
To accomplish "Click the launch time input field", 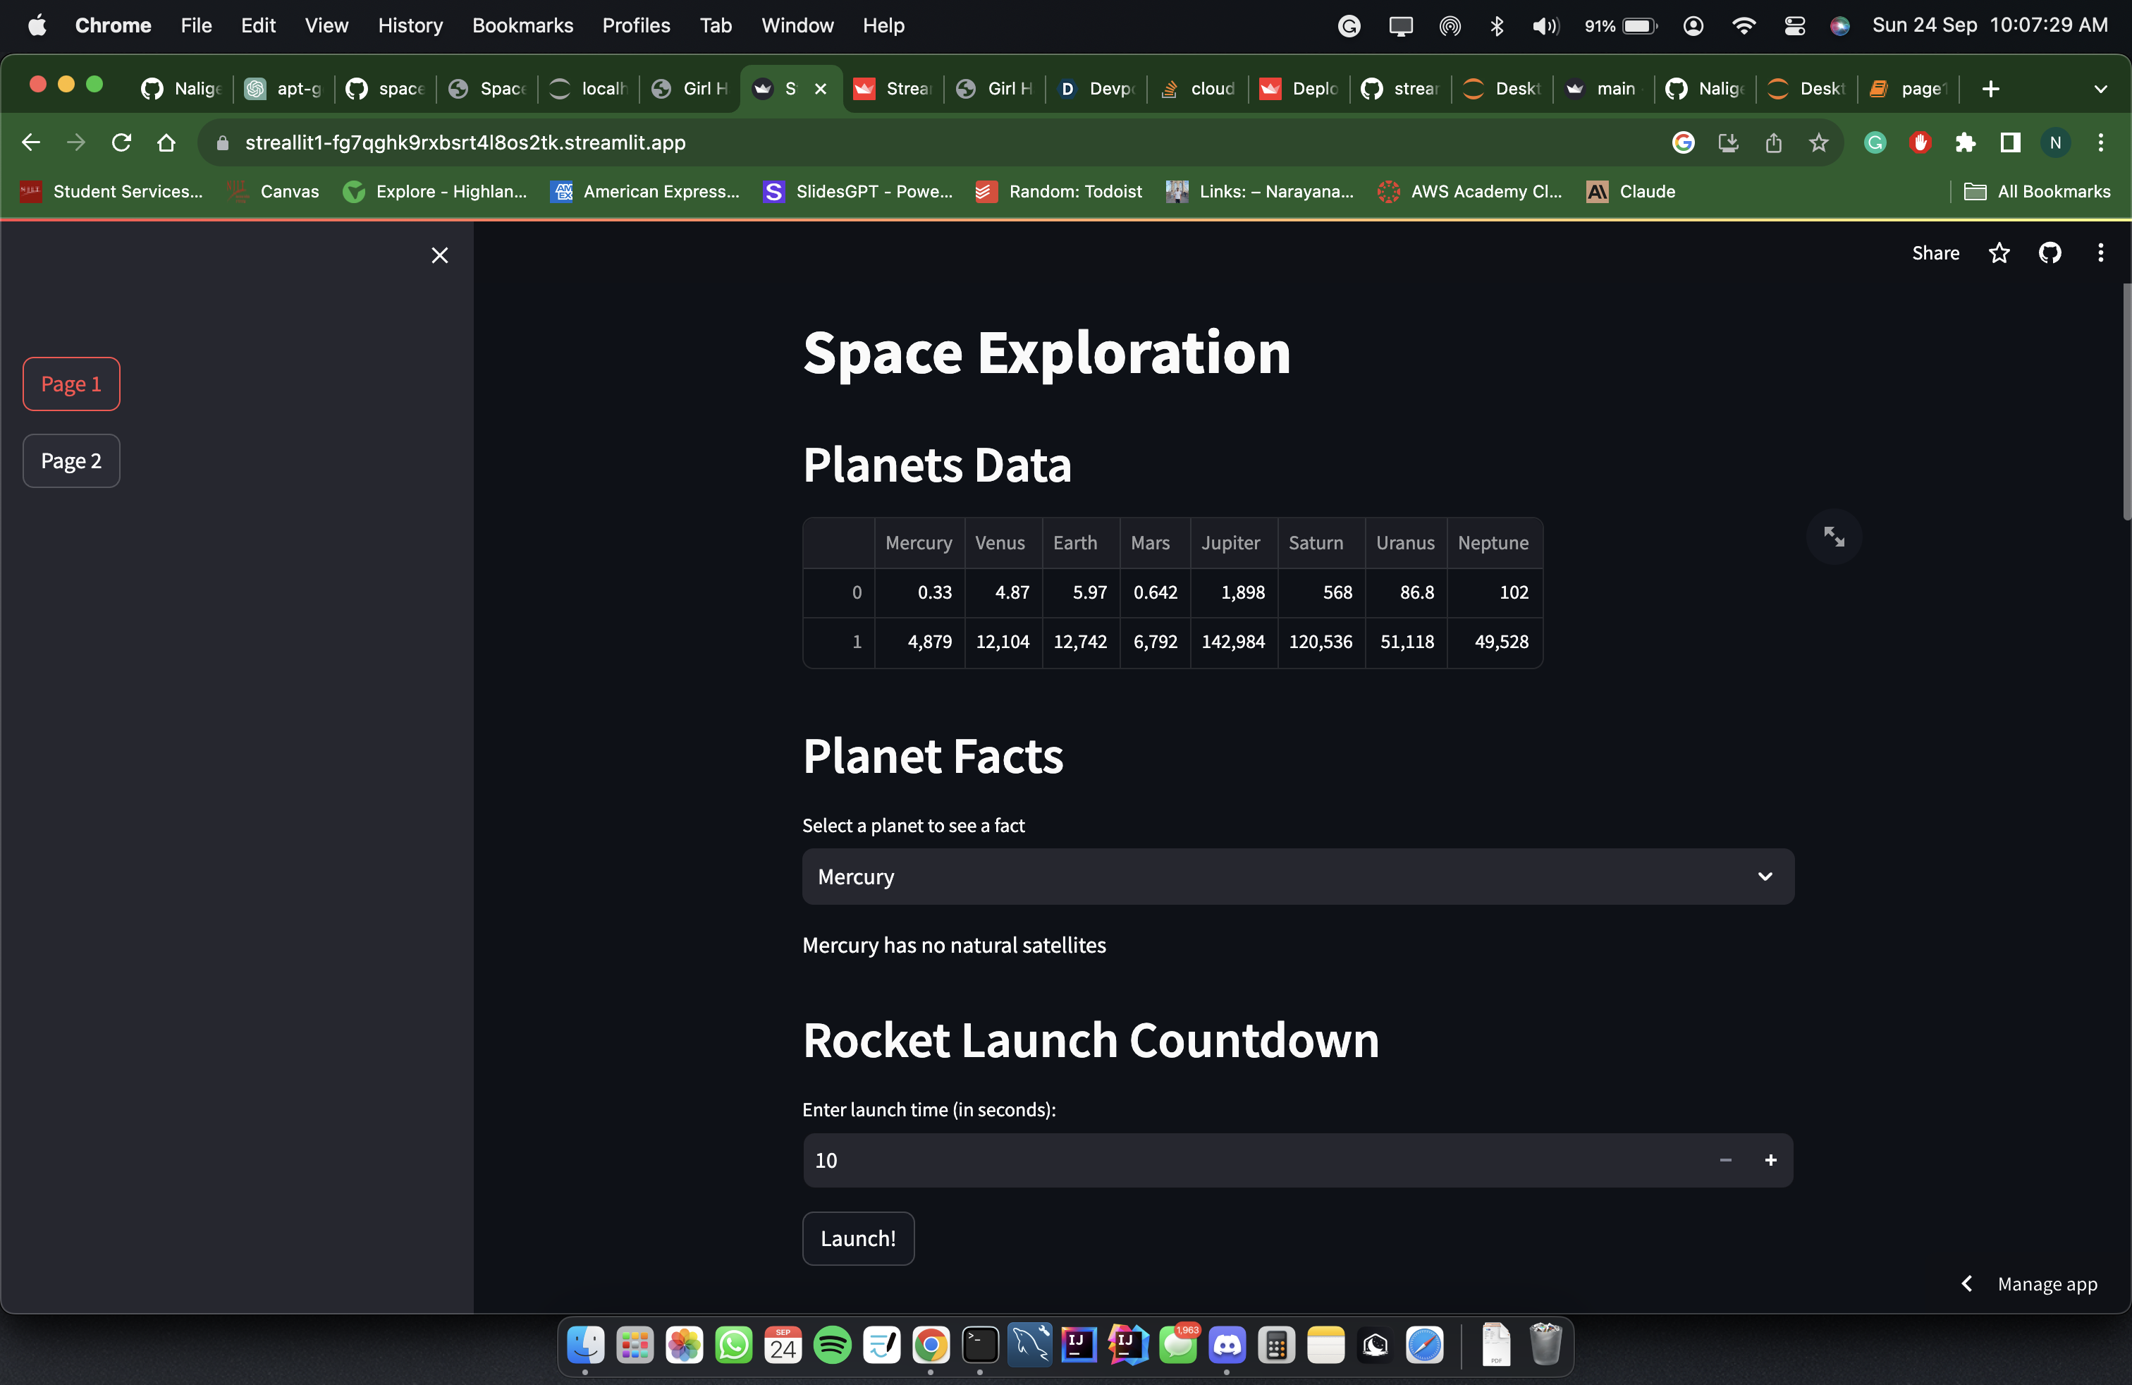I will click(1075, 1160).
